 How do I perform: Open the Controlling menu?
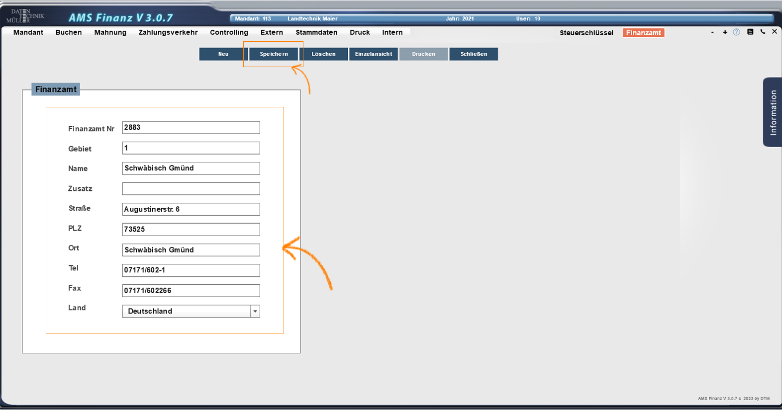pos(229,32)
